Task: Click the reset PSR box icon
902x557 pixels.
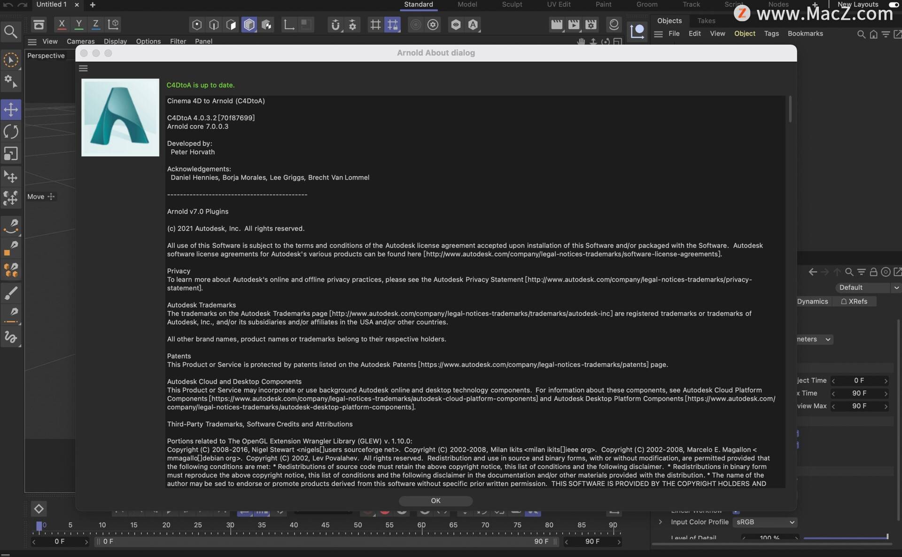Action: pos(39,24)
